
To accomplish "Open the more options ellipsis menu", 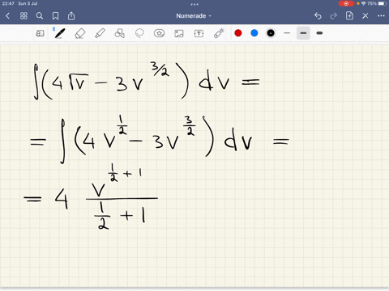I will [381, 16].
